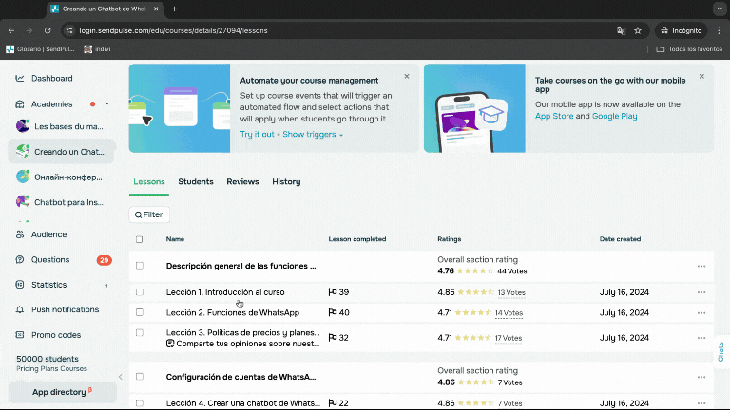Tick checkbox for Lección 2 row
Viewport: 730px width, 410px height.
click(x=140, y=312)
